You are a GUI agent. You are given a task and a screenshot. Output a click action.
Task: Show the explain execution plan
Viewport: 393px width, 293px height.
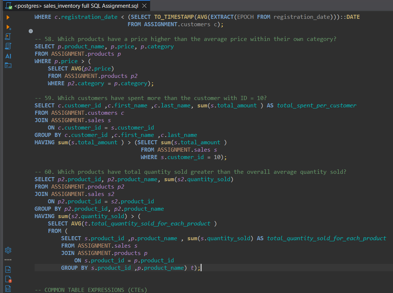click(x=8, y=46)
